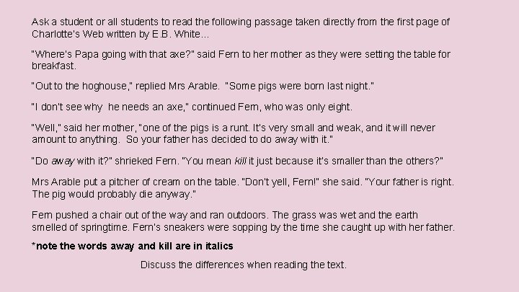519x292 pixels.
Task: Click the word 'breakfast'
Action: (53, 66)
